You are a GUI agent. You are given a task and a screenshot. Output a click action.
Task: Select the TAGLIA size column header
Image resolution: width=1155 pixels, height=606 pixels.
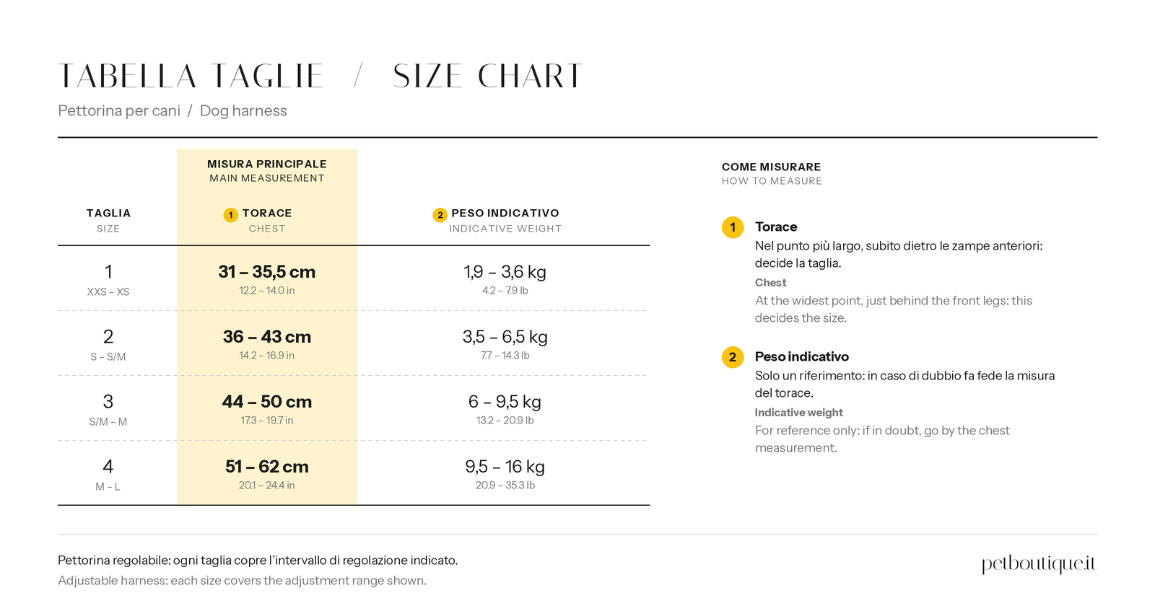pyautogui.click(x=108, y=220)
